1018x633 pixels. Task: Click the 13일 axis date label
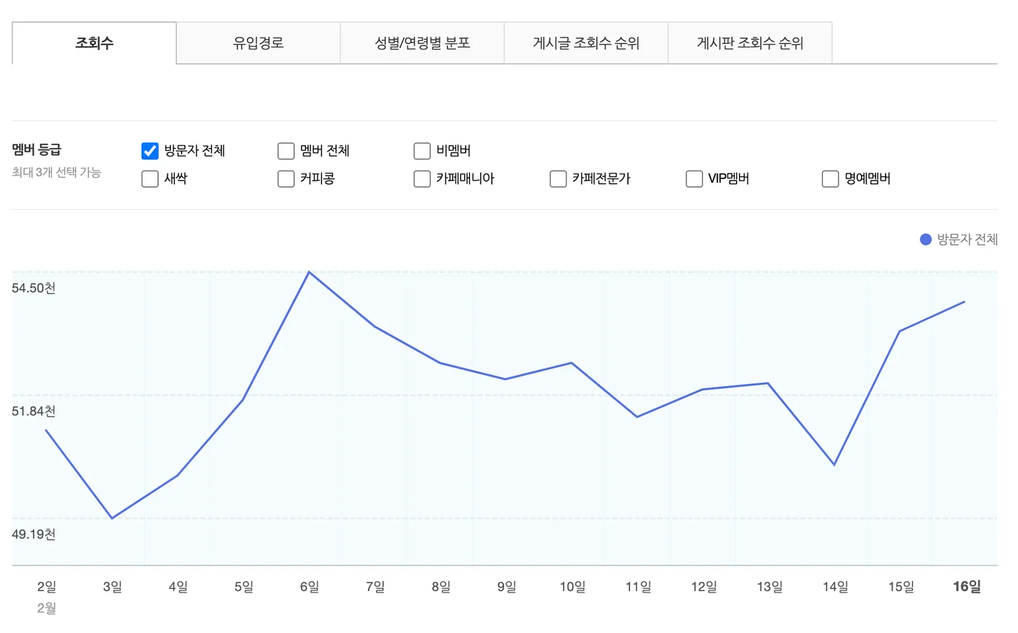(770, 587)
